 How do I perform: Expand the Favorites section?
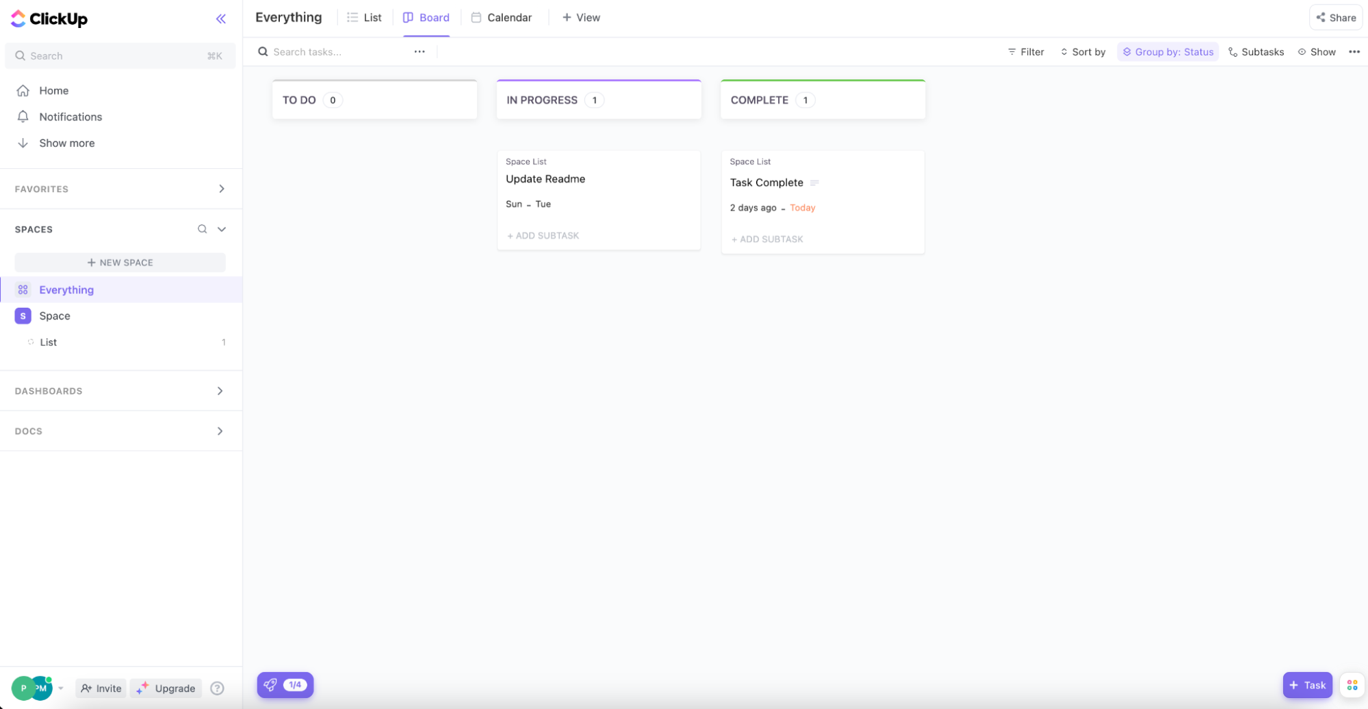pyautogui.click(x=221, y=189)
